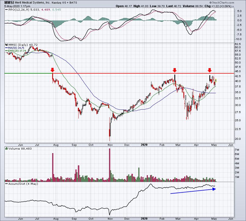Click the High 41.03 value
This screenshot has height=221, width=246.
pos(141,6)
